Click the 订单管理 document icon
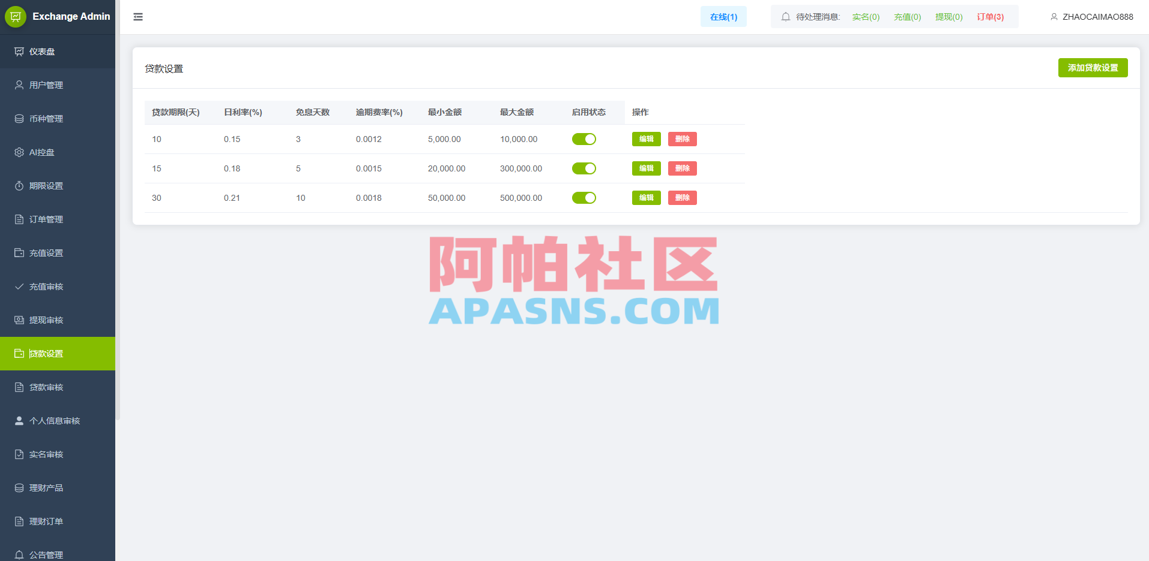1149x561 pixels. (19, 219)
